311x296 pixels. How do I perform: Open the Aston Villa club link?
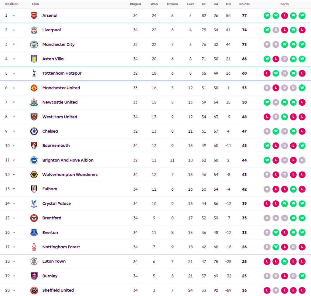53,59
